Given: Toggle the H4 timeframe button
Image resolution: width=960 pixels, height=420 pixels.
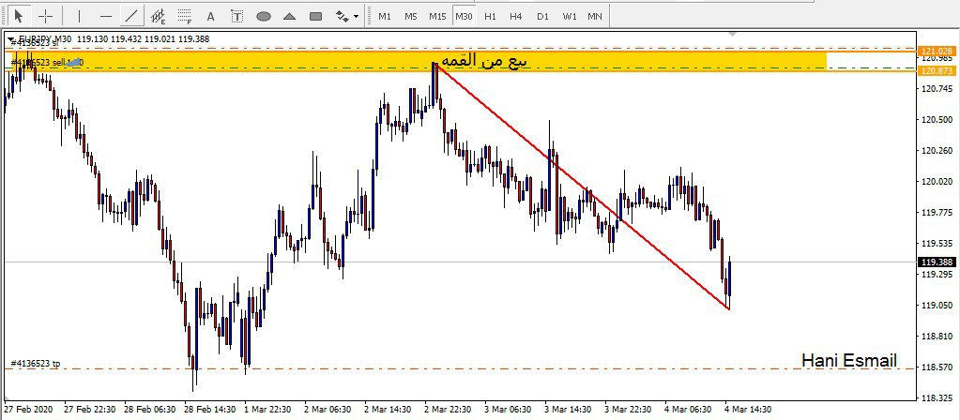Looking at the screenshot, I should coord(516,16).
